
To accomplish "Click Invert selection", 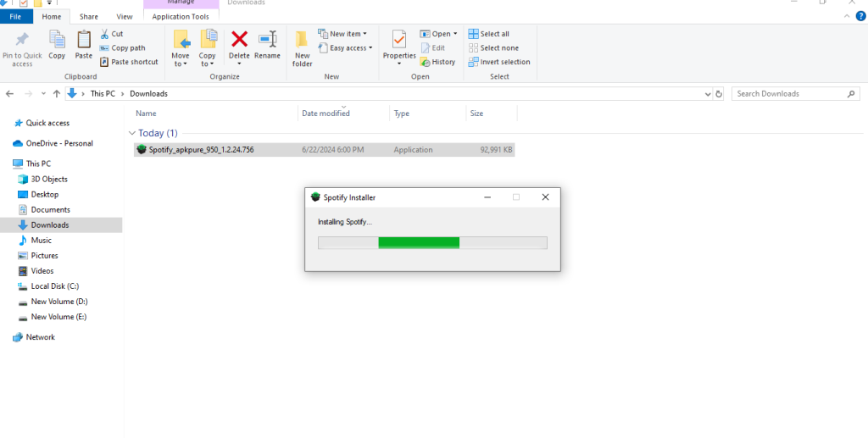I will [499, 62].
